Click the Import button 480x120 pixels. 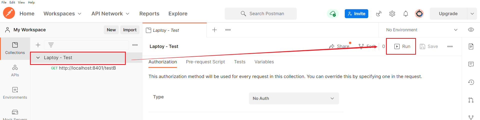[130, 30]
